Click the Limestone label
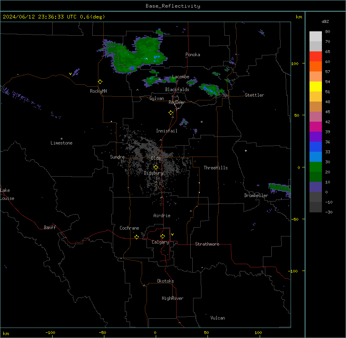346x338 pixels. tap(61, 143)
